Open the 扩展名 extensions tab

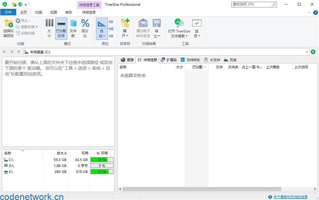[169, 60]
